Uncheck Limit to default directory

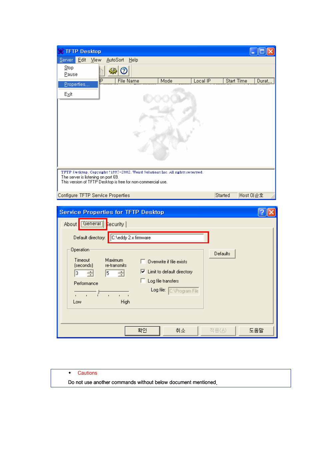[x=143, y=272]
